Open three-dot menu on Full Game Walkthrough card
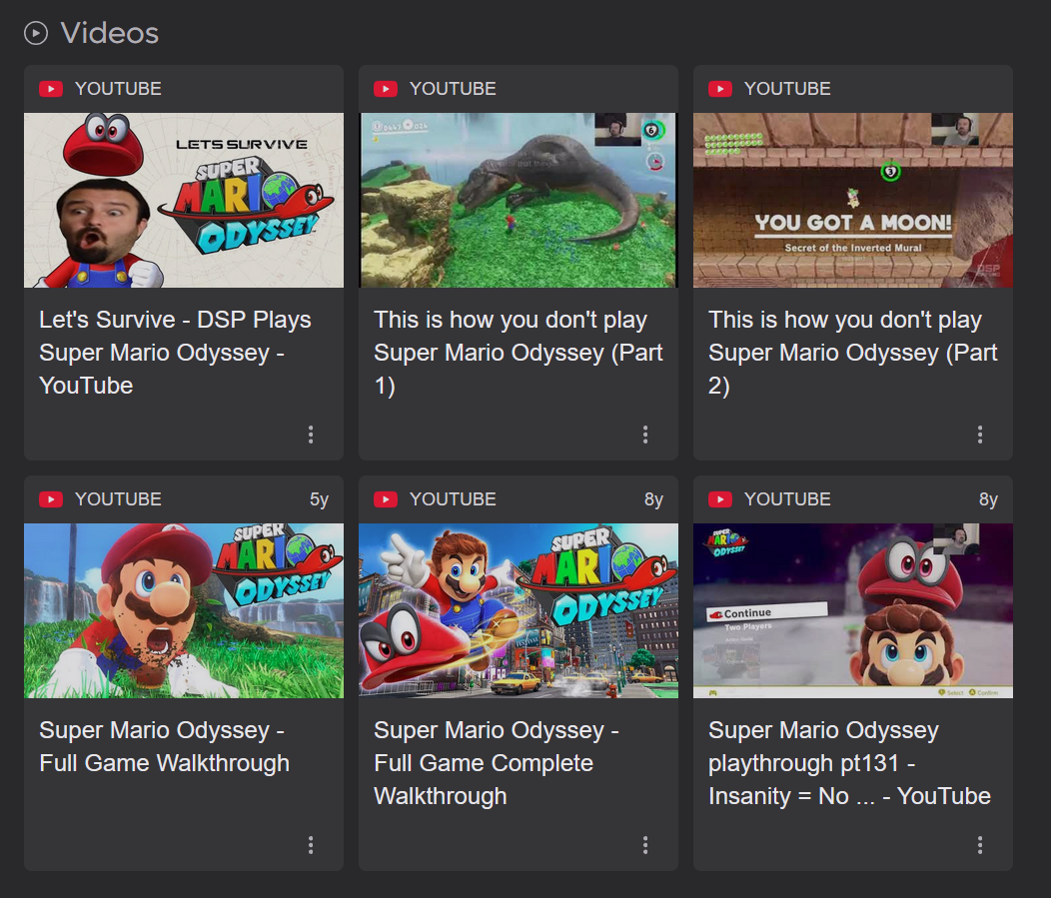The width and height of the screenshot is (1051, 898). pyautogui.click(x=311, y=845)
